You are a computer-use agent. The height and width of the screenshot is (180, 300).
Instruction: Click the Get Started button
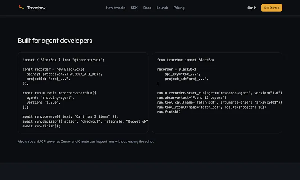point(271,8)
